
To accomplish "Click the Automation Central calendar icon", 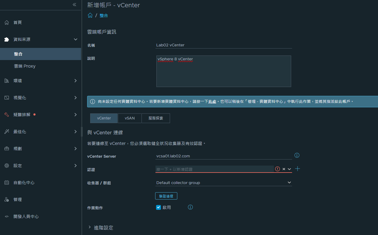I will pos(7,183).
